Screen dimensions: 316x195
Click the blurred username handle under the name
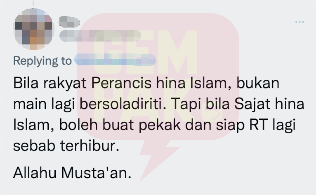(100, 36)
